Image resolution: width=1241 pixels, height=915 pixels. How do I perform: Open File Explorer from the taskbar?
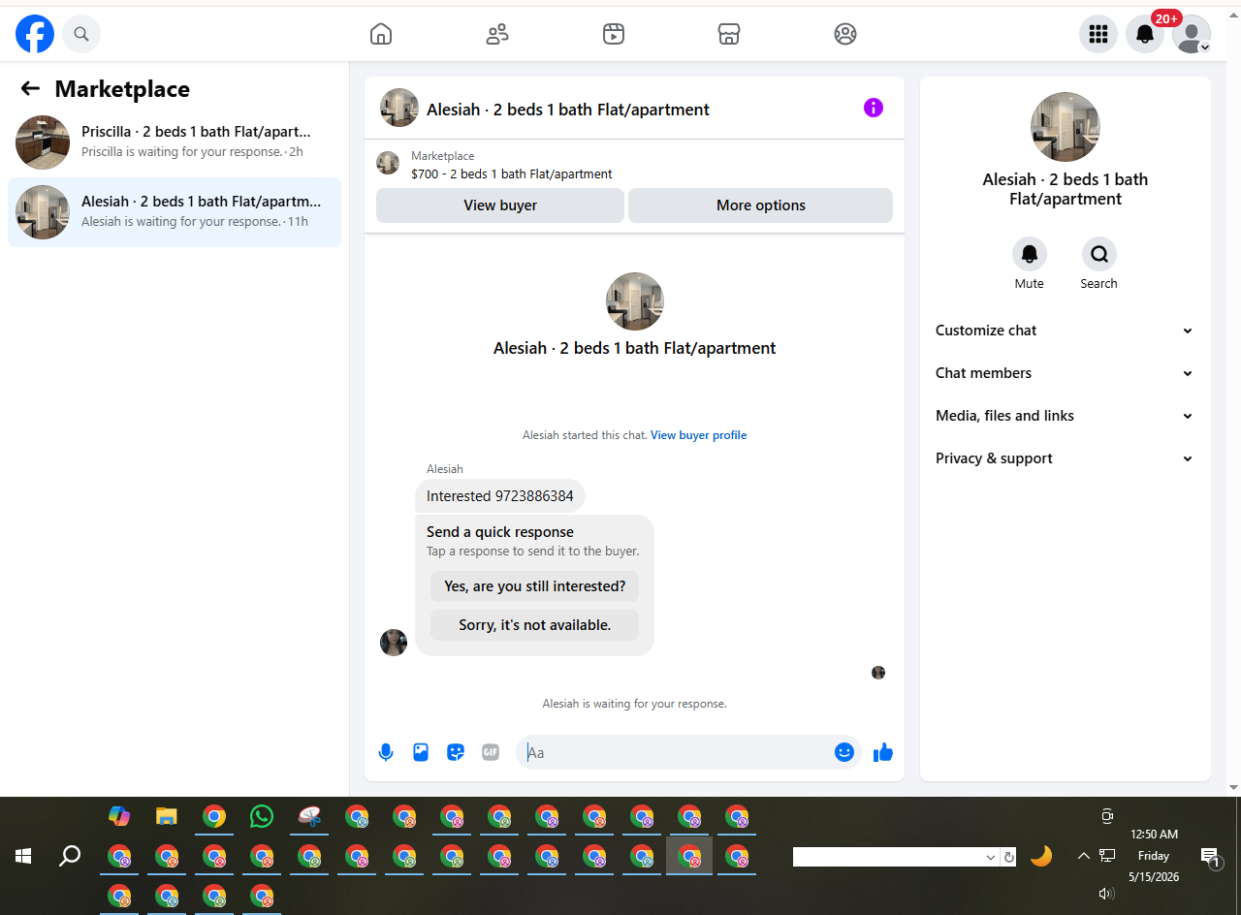167,816
